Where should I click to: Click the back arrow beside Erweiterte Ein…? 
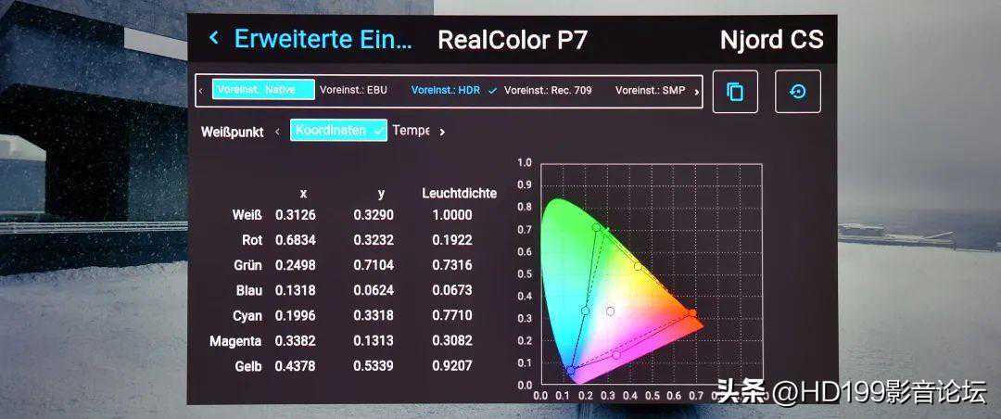(x=214, y=39)
